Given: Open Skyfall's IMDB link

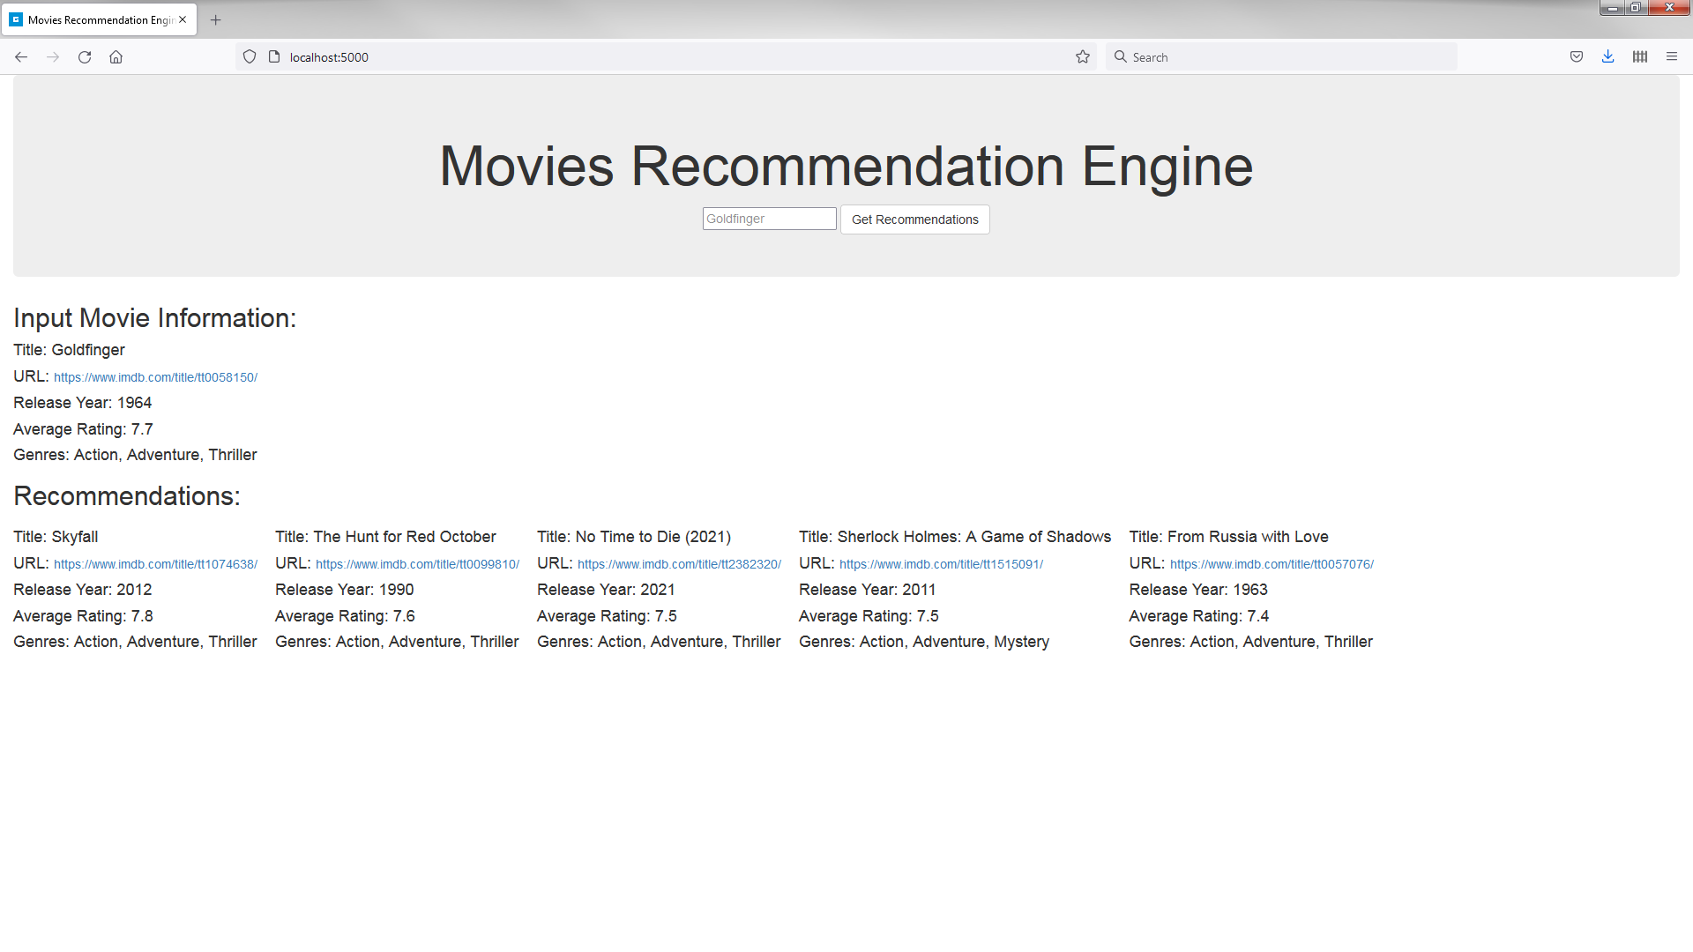Looking at the screenshot, I should [155, 564].
